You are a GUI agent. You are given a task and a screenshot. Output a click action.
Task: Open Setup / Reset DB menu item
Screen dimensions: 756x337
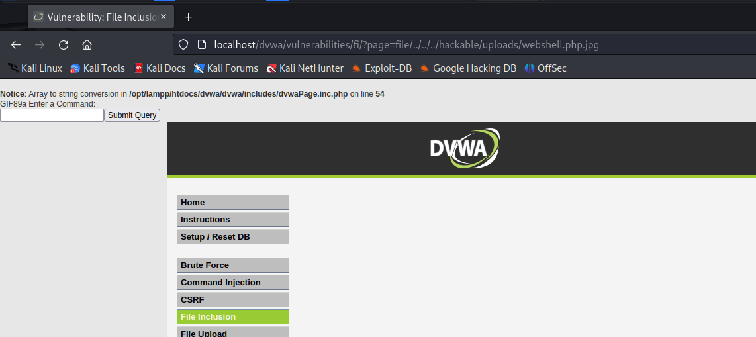[233, 237]
